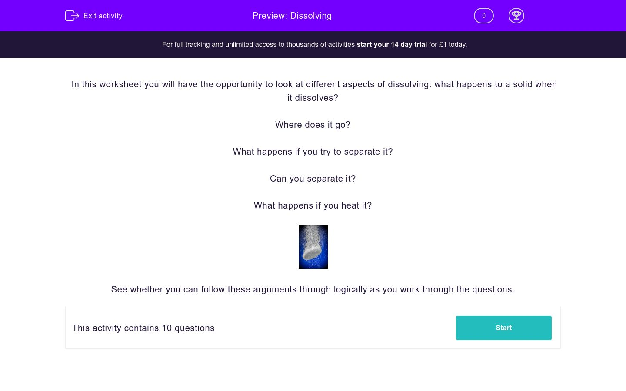Click the word 'Preview:' in the header
This screenshot has width=626, height=391.
coord(270,16)
